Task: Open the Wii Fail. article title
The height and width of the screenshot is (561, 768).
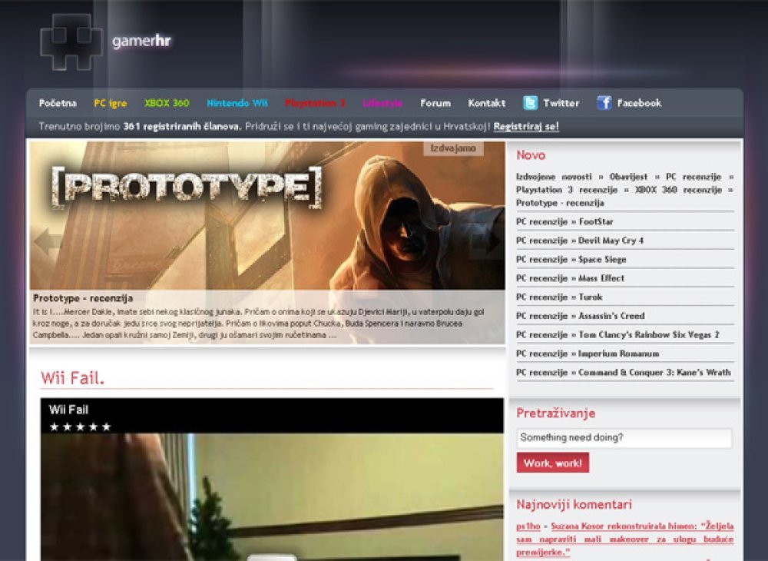Action: pos(72,378)
